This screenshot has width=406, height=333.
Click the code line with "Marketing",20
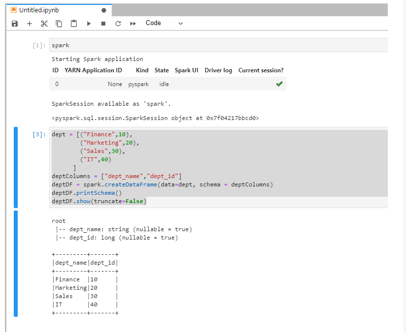pyautogui.click(x=110, y=143)
